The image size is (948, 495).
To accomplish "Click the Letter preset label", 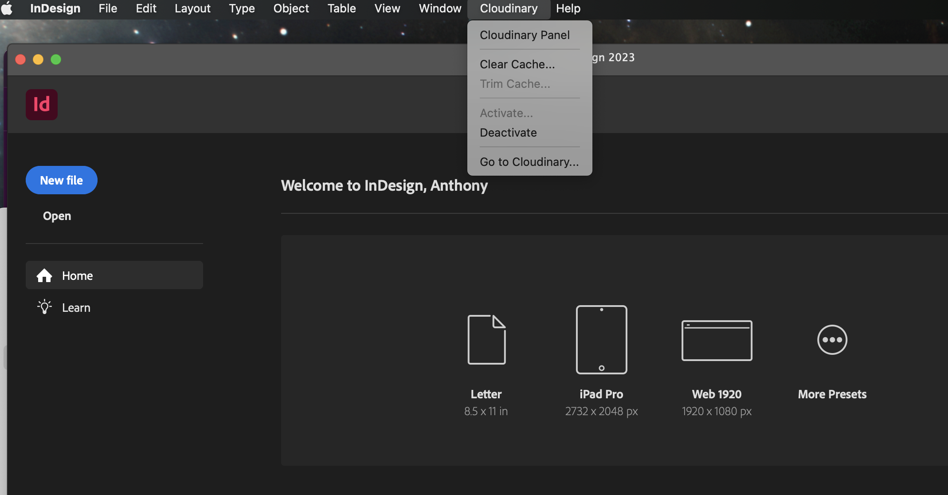I will click(486, 394).
